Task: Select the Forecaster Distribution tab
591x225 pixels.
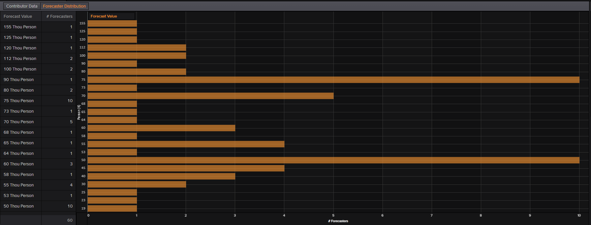Action: click(x=64, y=6)
